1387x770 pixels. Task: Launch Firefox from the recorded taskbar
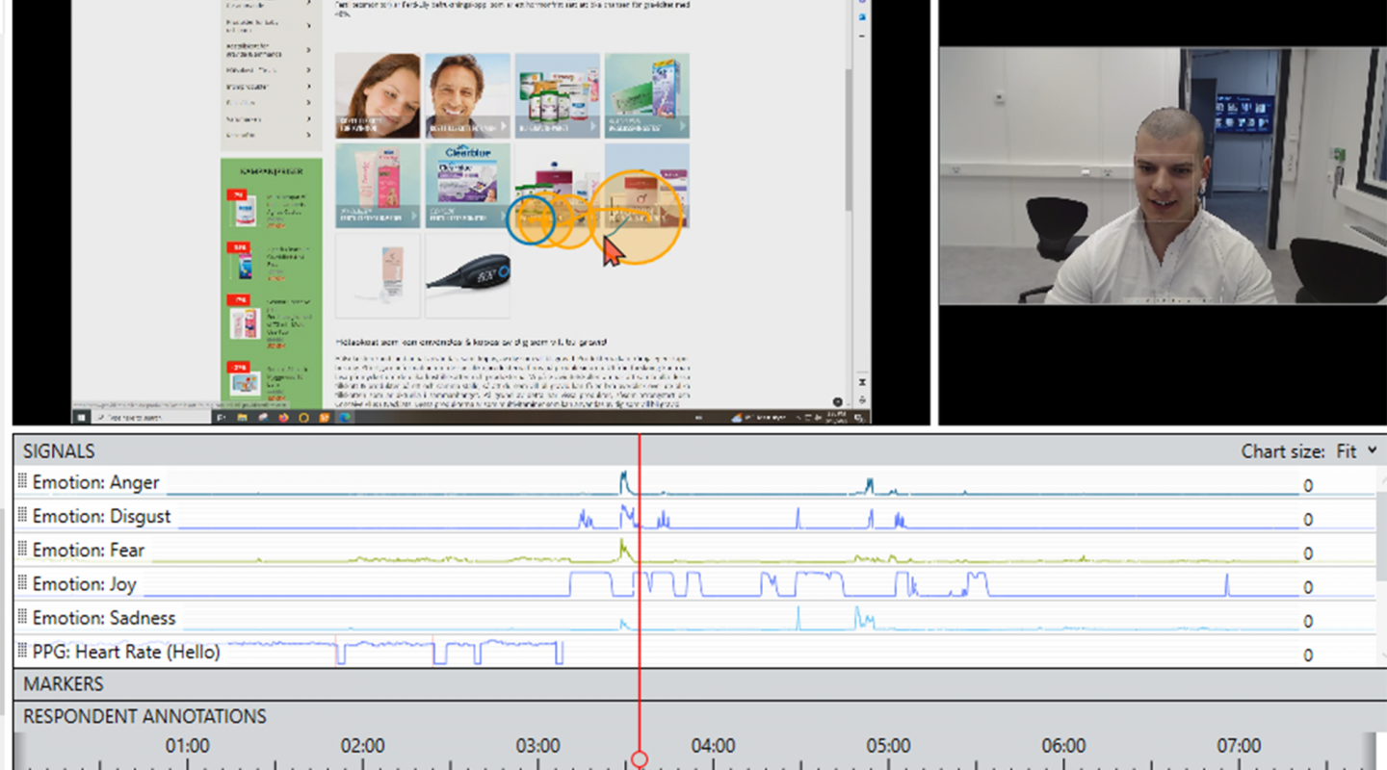point(283,418)
